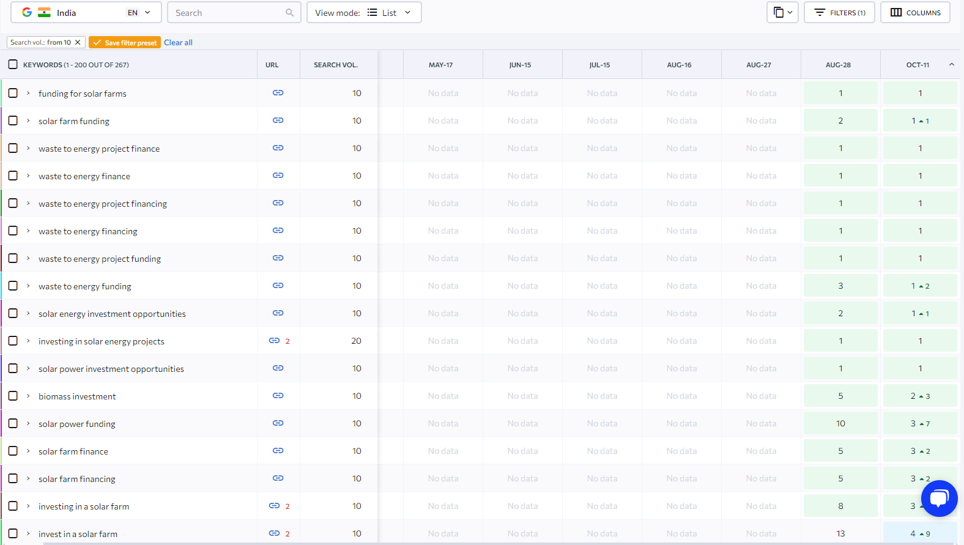Click the copy icon button in toolbar

[x=782, y=13]
